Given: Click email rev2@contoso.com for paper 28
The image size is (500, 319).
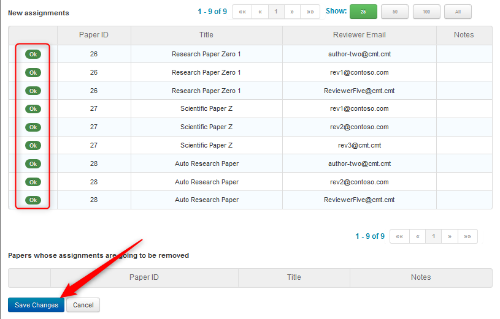Looking at the screenshot, I should (360, 182).
